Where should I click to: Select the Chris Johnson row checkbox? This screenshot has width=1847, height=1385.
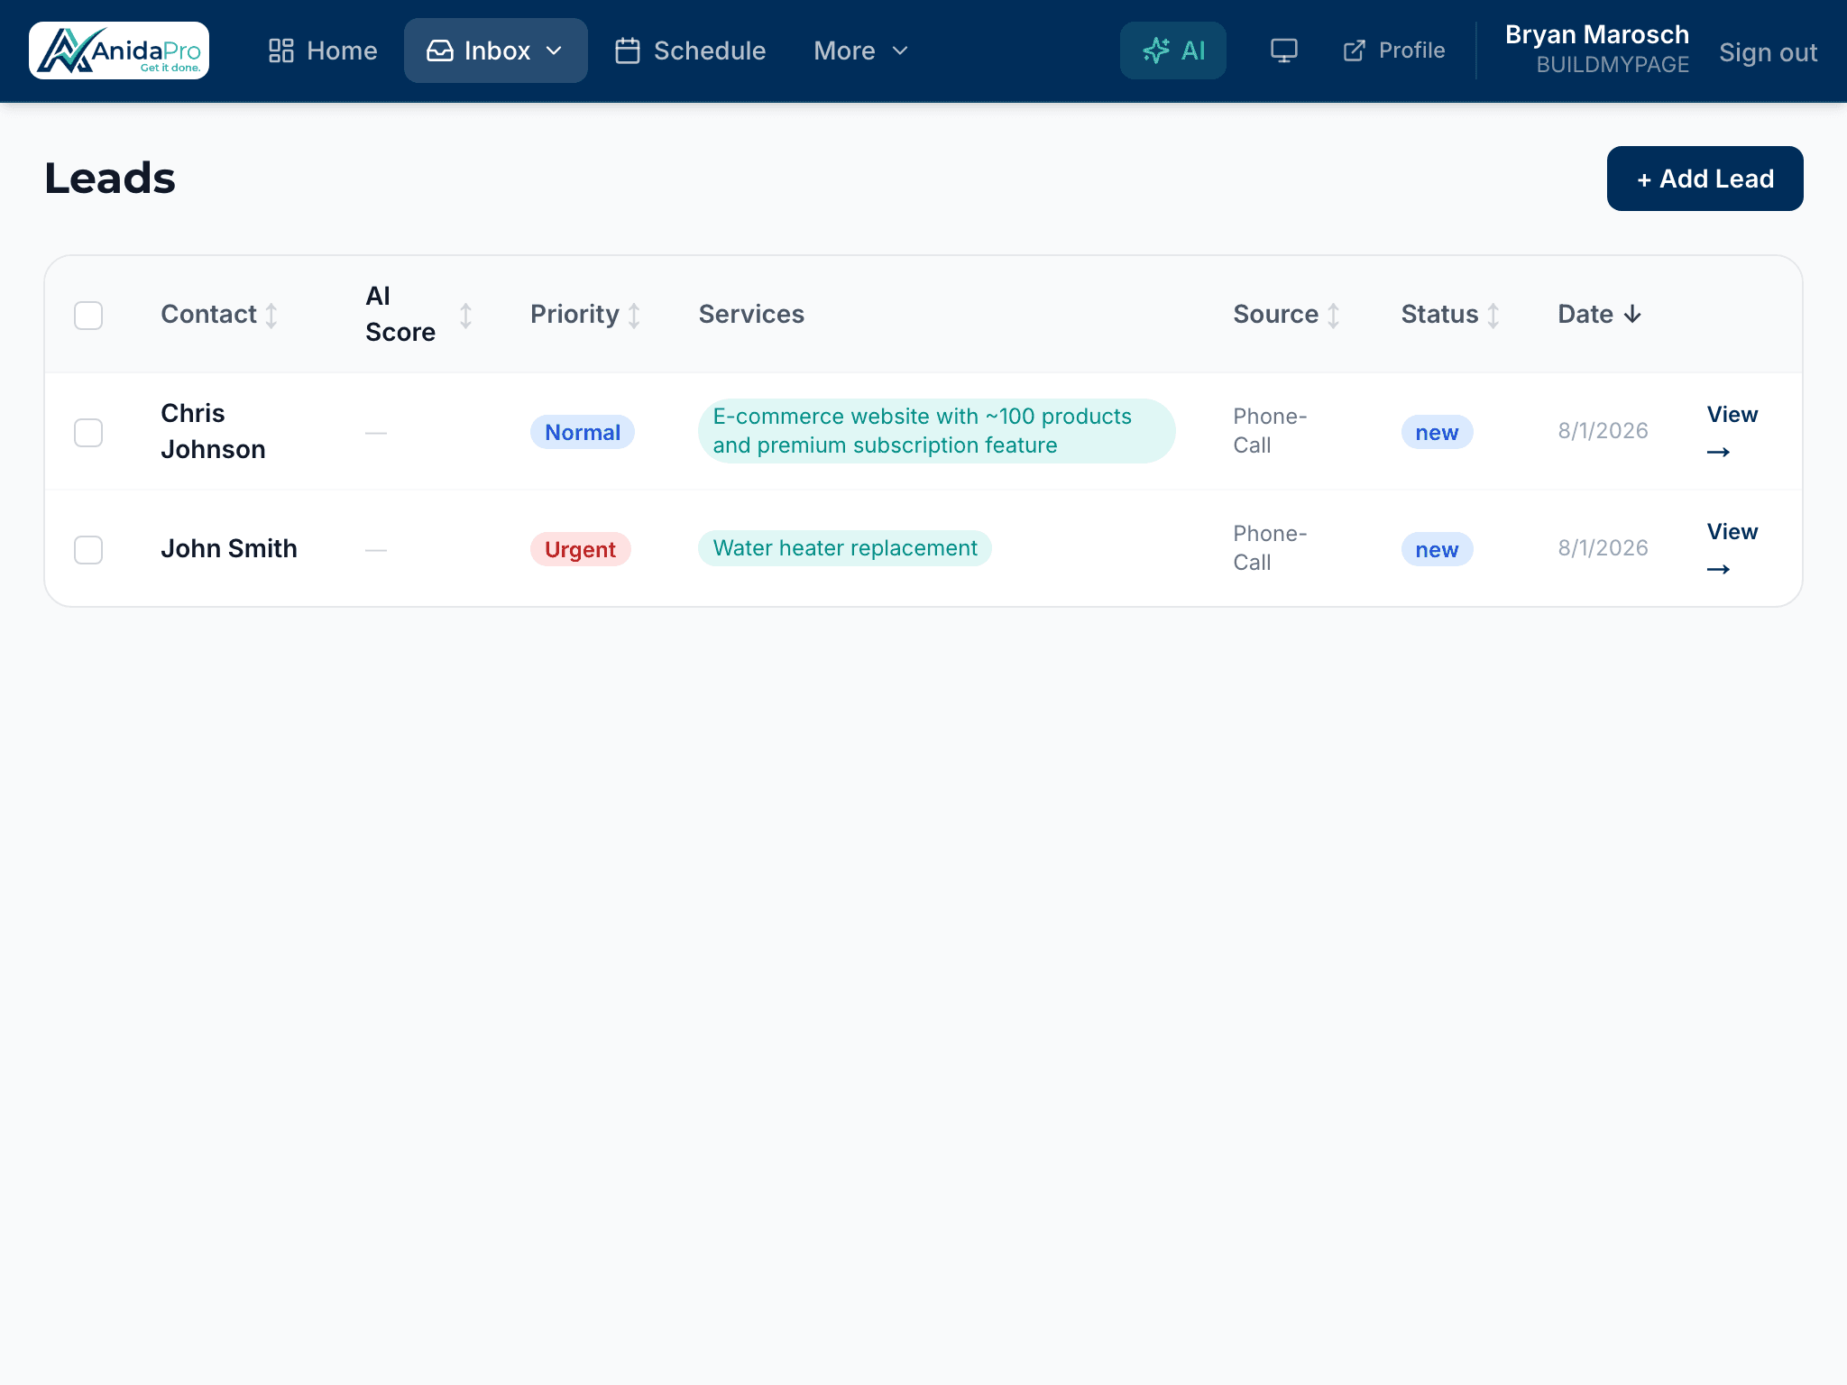(88, 433)
